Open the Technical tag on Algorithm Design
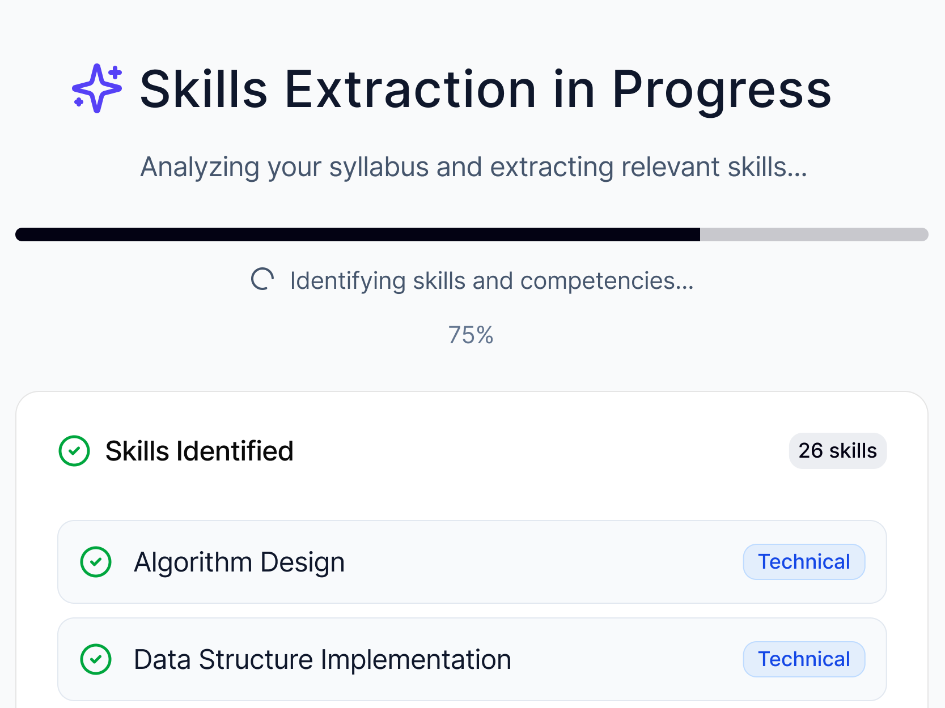The height and width of the screenshot is (708, 945). tap(804, 561)
